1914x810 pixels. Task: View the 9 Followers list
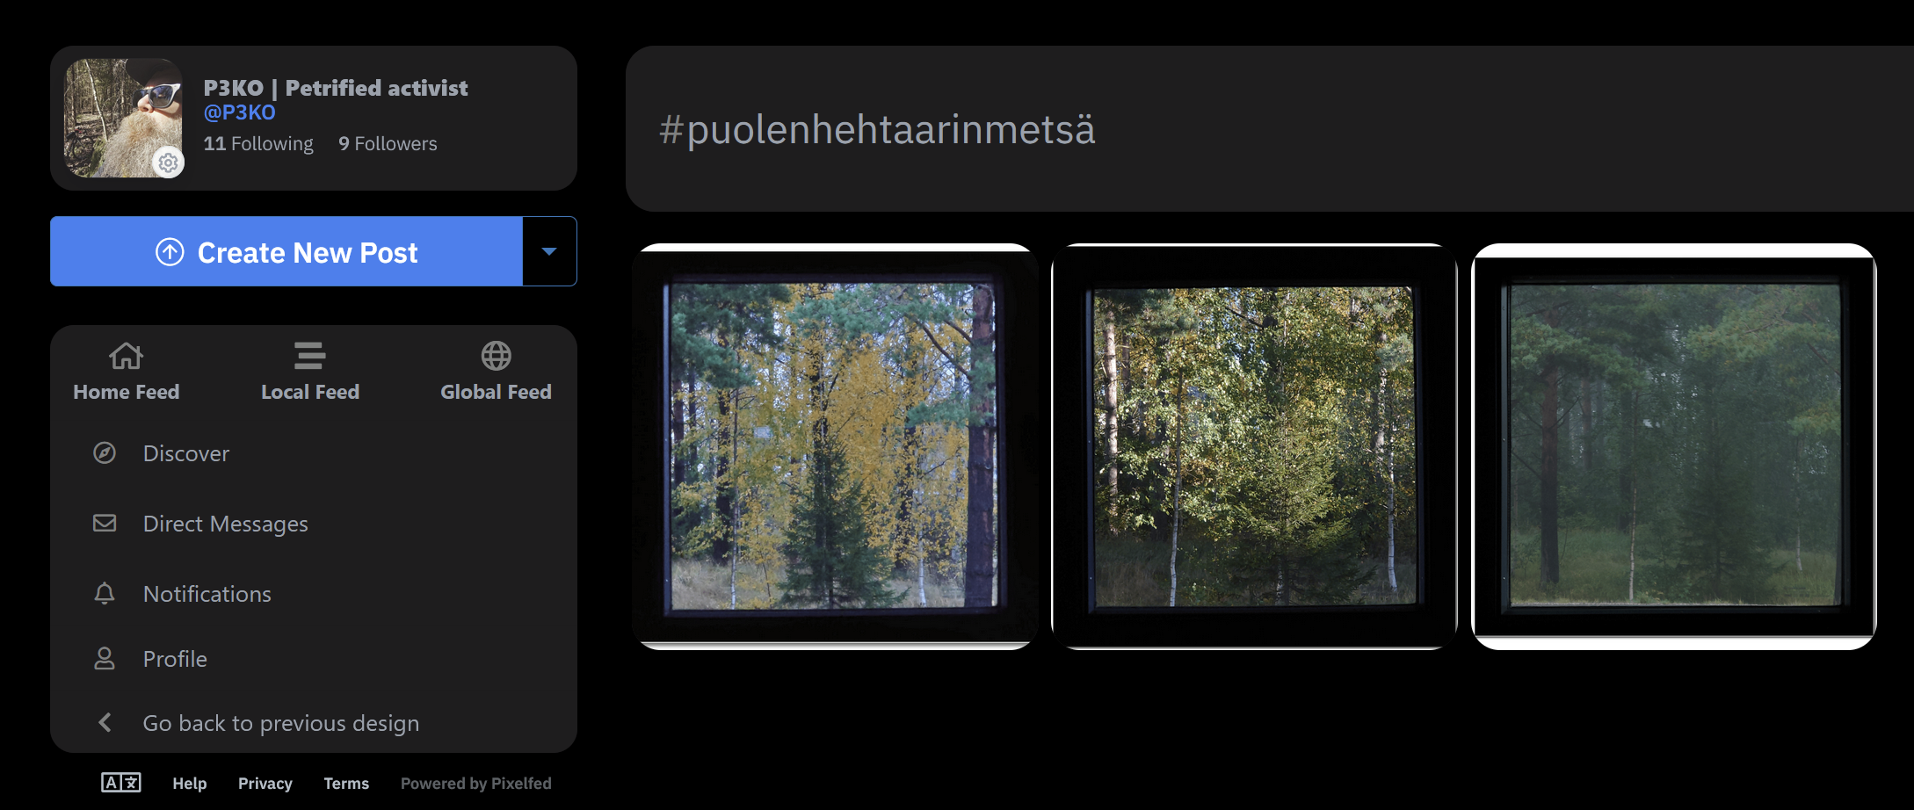388,143
